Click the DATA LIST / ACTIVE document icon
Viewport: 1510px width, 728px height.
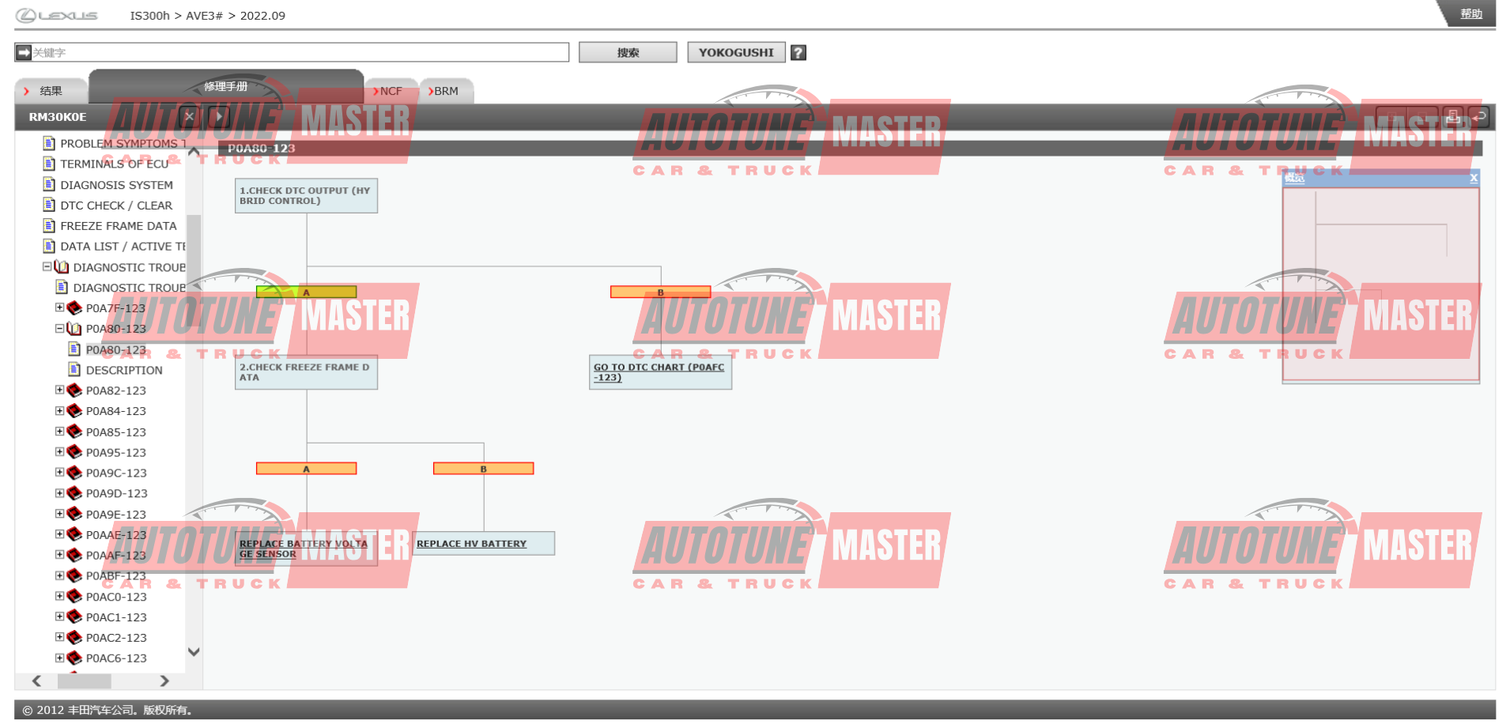(49, 246)
